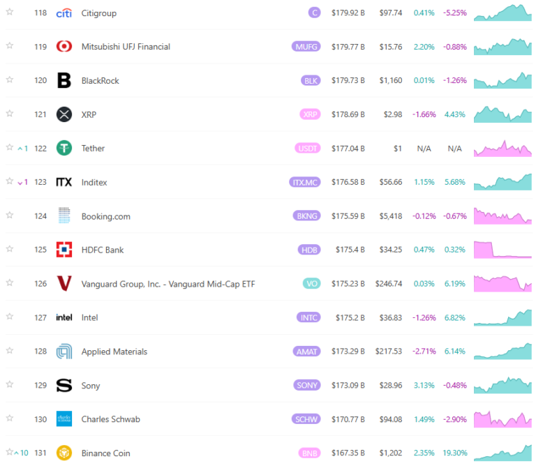This screenshot has width=536, height=468.
Task: Click the Mitsubishi UFJ Financial logo
Action: [x=64, y=47]
